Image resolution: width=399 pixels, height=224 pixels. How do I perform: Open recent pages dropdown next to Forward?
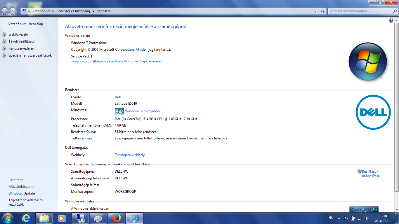pos(19,11)
